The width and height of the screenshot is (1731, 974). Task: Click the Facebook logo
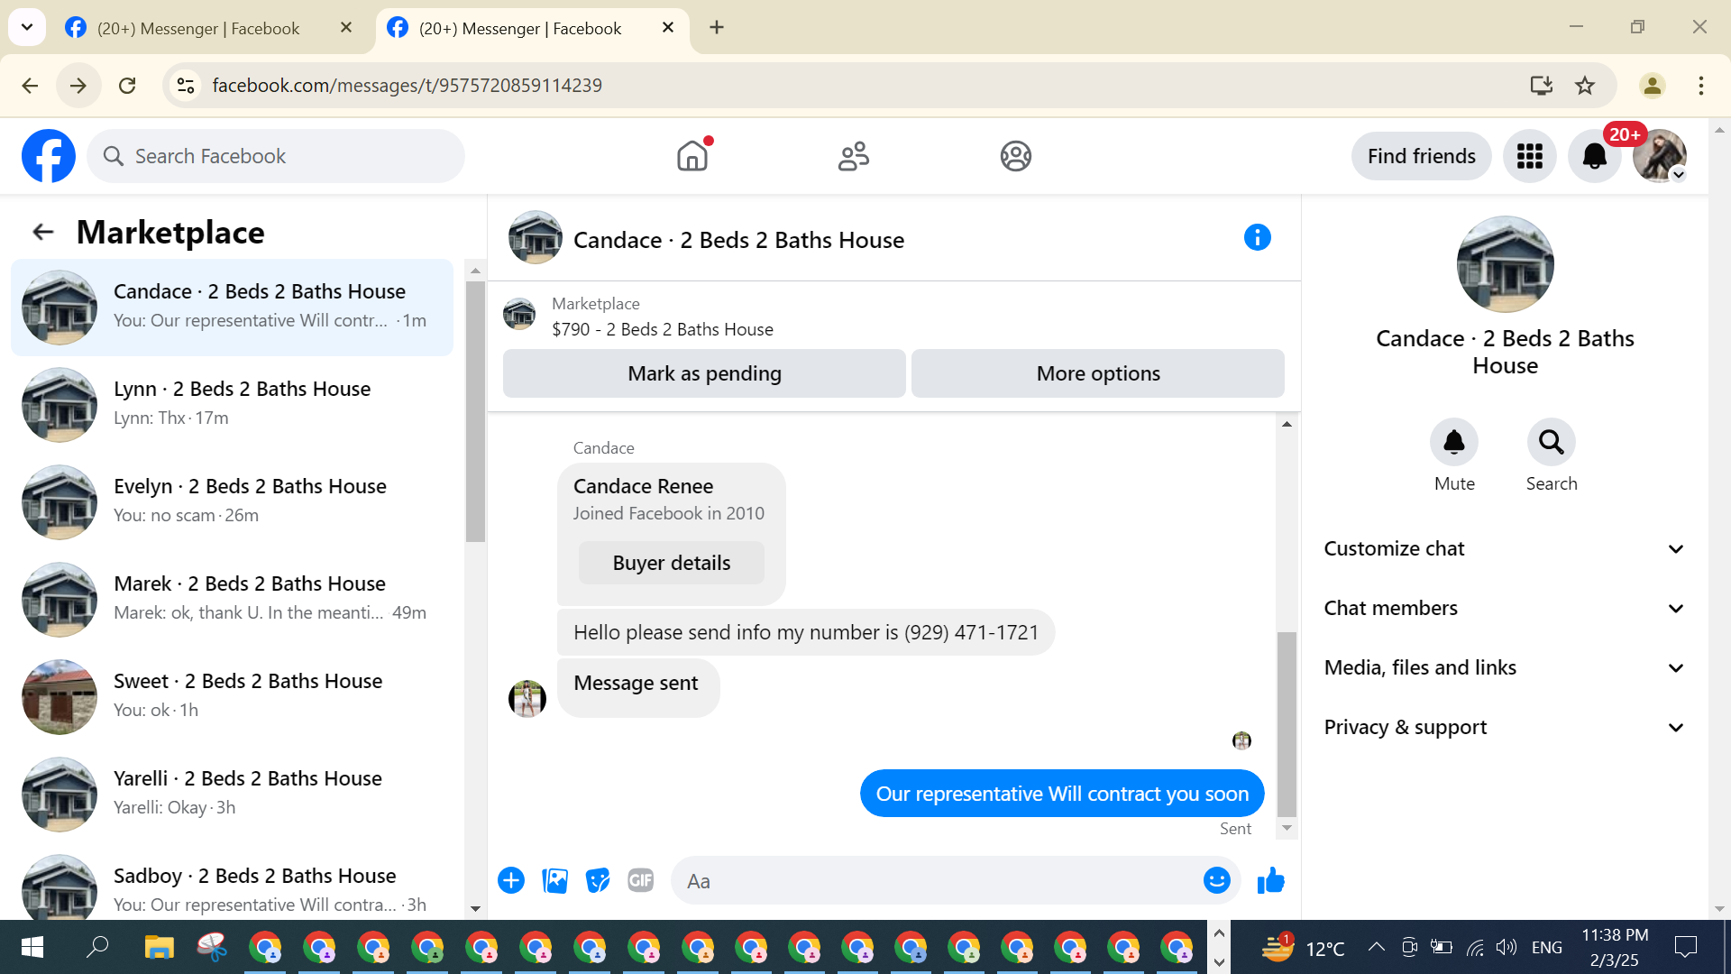pos(49,156)
